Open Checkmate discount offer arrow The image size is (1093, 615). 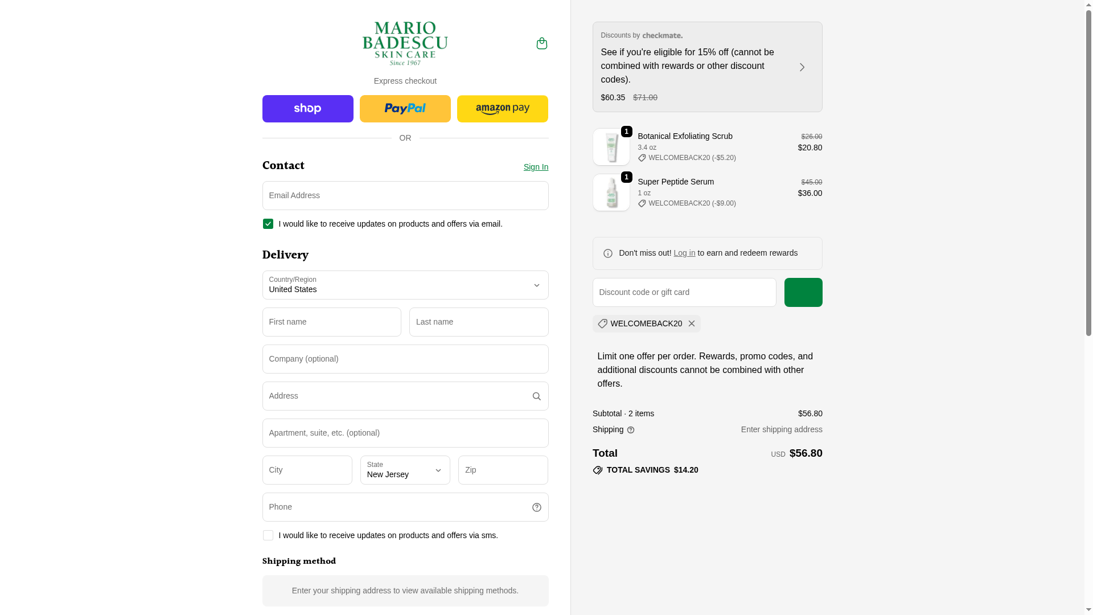[x=802, y=67]
